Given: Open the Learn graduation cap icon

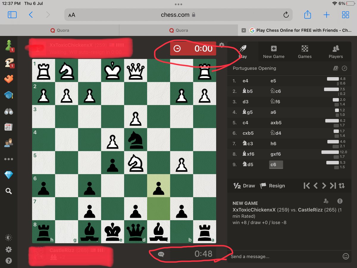Looking at the screenshot, I should point(9,95).
